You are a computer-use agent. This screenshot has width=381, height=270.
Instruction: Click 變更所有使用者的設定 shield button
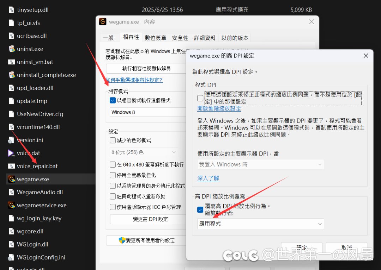(x=147, y=240)
